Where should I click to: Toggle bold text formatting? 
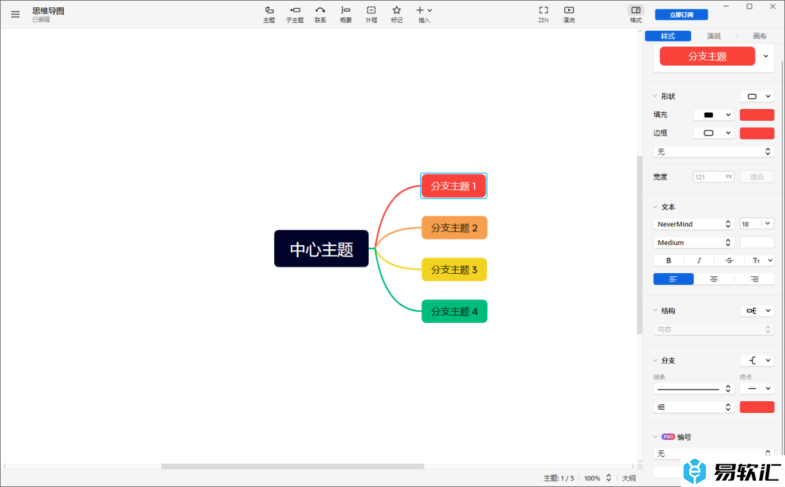(x=668, y=261)
